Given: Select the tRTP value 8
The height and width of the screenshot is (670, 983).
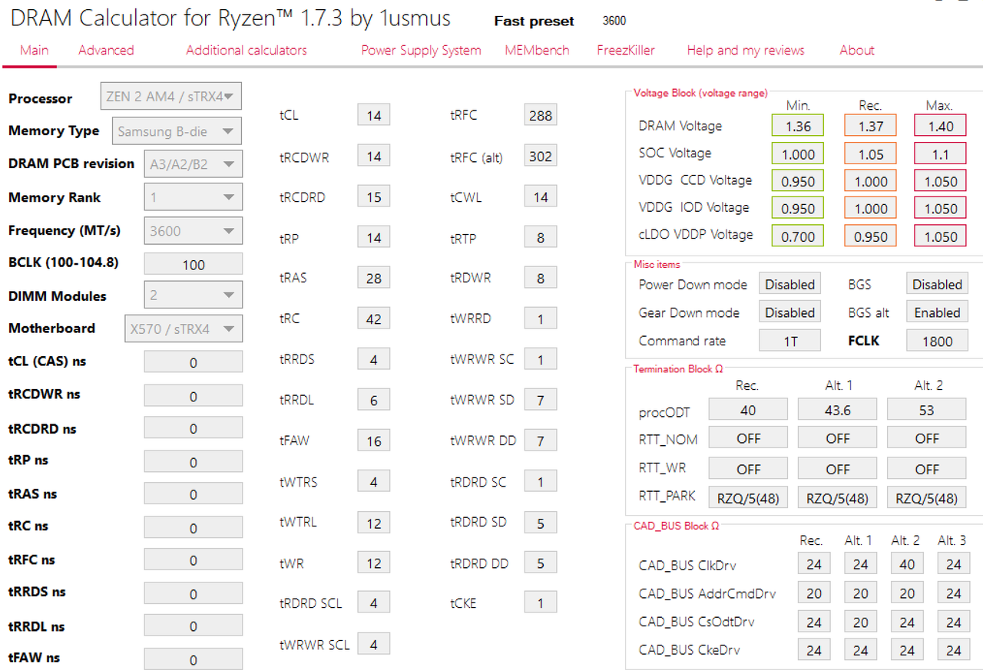Looking at the screenshot, I should tap(541, 237).
